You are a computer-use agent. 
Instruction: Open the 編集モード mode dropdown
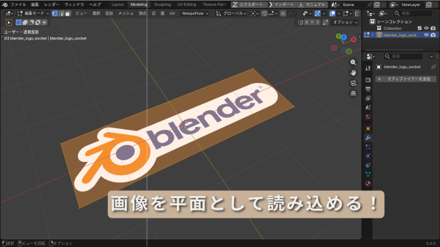(33, 13)
